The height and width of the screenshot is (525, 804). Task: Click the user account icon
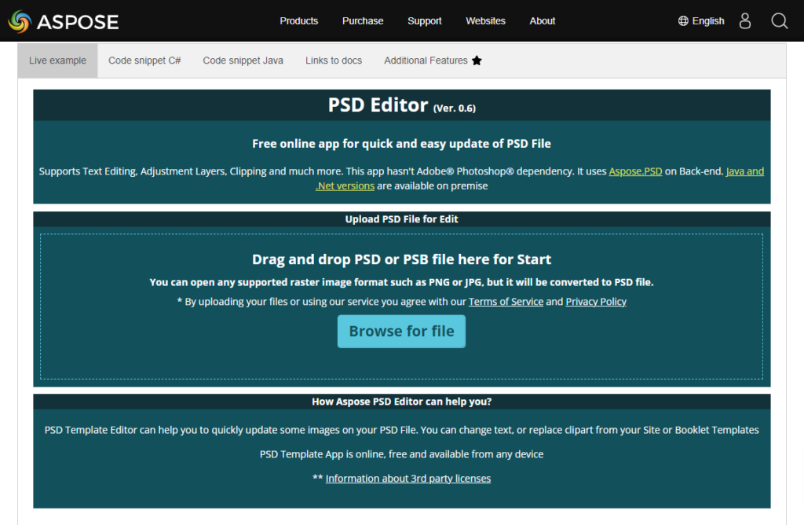[744, 21]
